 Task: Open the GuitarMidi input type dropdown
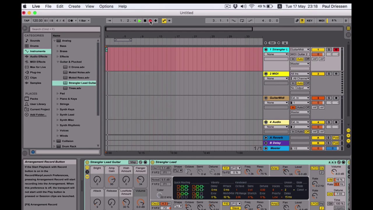click(300, 98)
